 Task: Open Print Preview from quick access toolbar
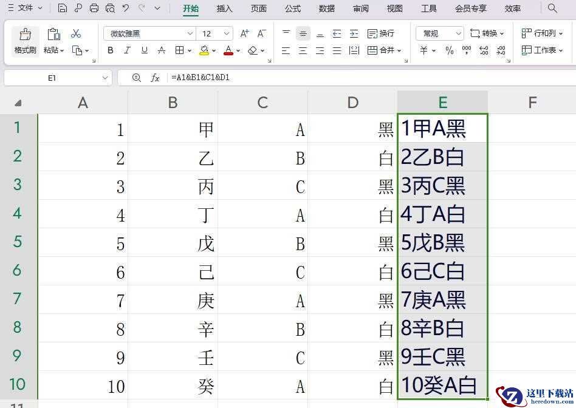click(x=110, y=8)
